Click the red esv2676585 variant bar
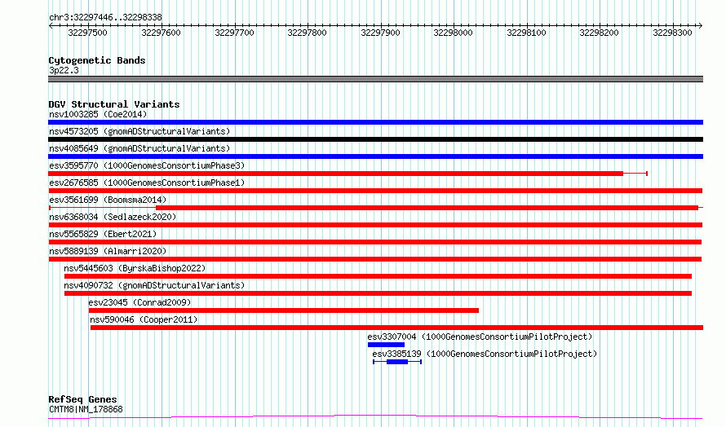This screenshot has height=427, width=726. pos(375,191)
